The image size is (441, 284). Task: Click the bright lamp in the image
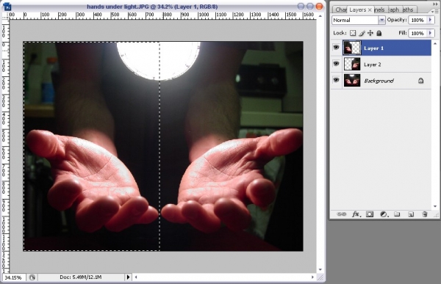click(x=158, y=60)
